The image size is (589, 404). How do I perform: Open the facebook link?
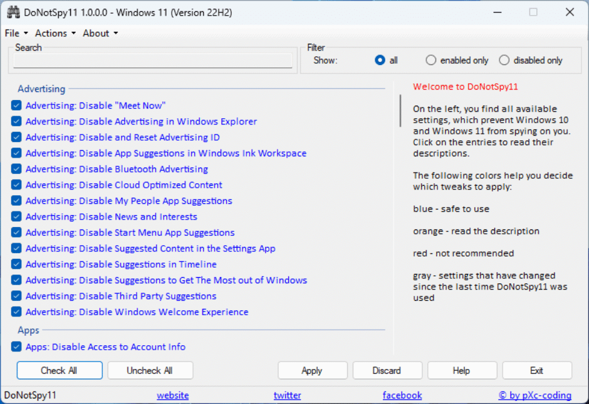pos(402,395)
